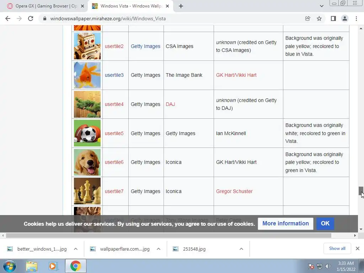This screenshot has height=273, width=364.
Task: Click the usertile7 link
Action: pos(114,191)
